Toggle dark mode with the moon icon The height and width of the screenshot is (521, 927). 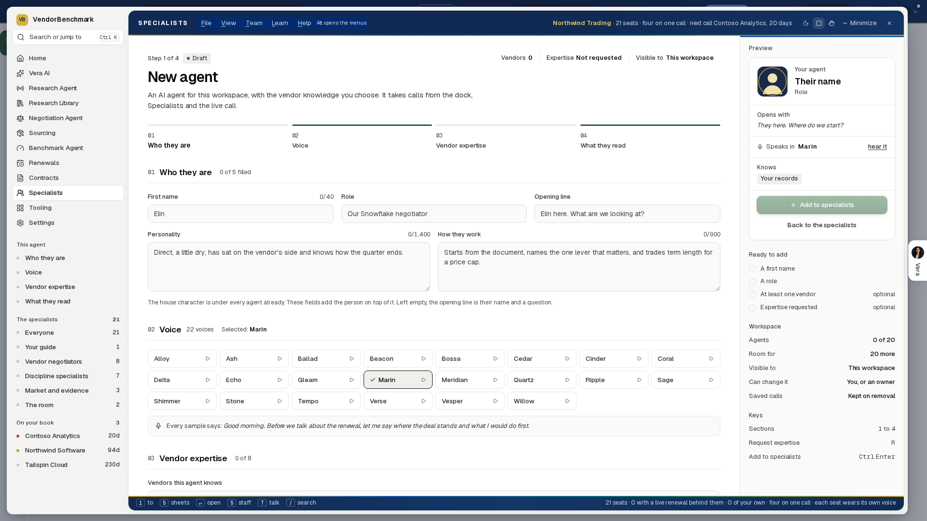(x=806, y=23)
